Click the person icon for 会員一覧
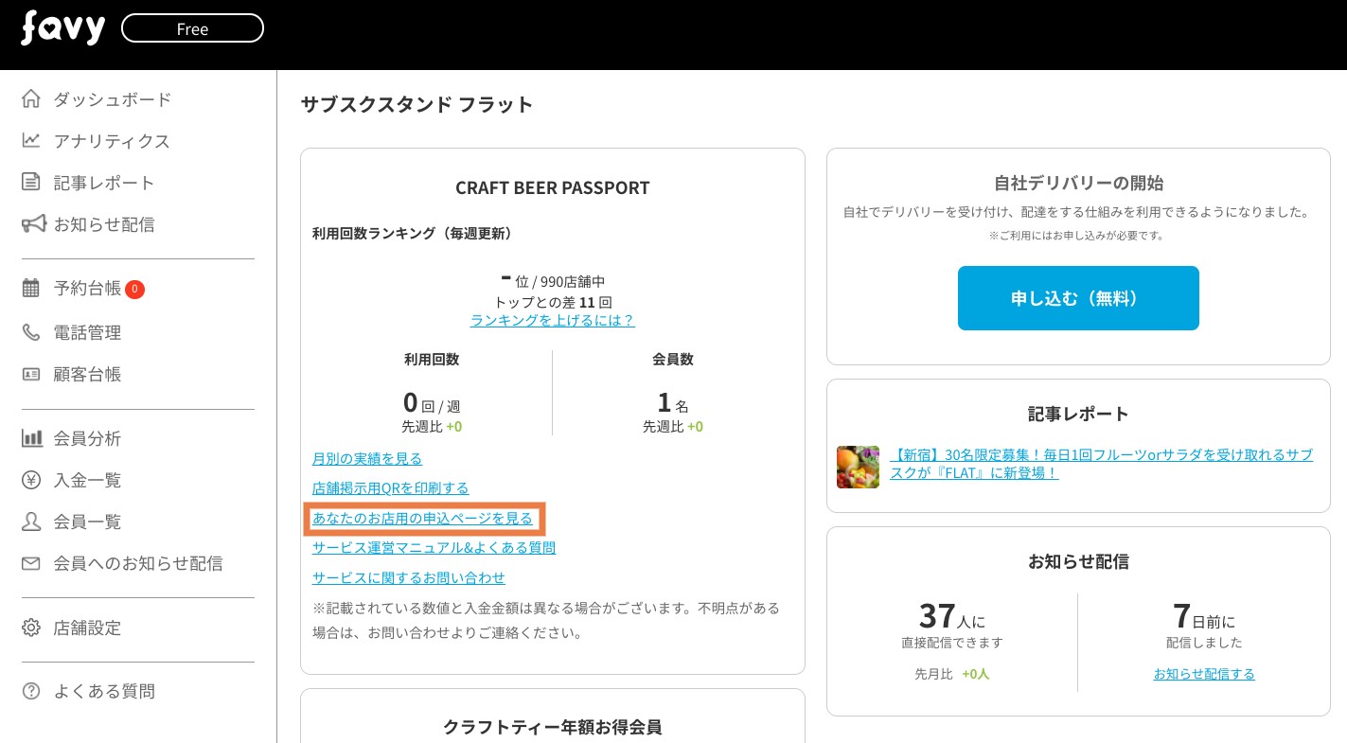The height and width of the screenshot is (743, 1347). (x=31, y=522)
